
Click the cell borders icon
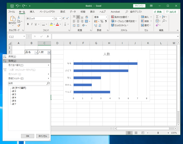pos(43,24)
